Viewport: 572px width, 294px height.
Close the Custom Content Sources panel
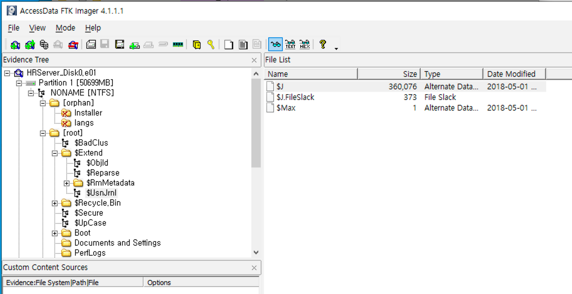254,268
